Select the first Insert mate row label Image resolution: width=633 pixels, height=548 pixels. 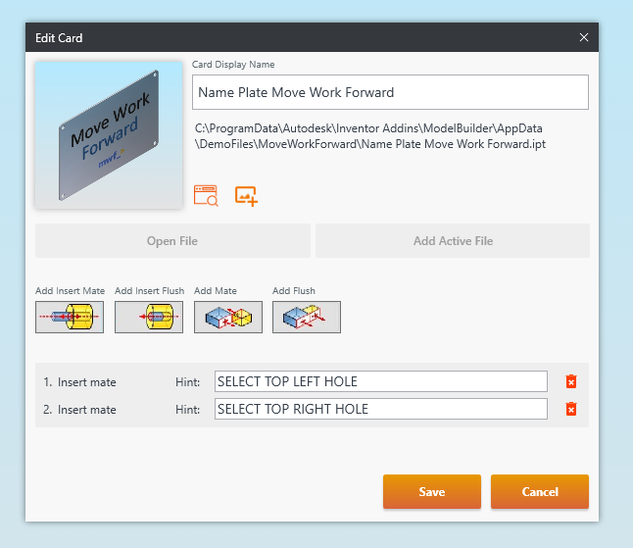(86, 382)
